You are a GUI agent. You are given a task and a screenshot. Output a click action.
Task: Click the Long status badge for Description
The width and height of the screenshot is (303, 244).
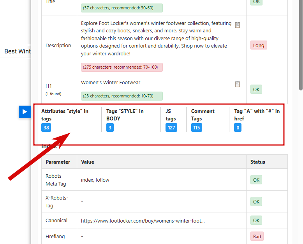258,46
